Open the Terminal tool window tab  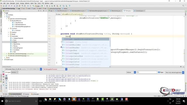26,94
